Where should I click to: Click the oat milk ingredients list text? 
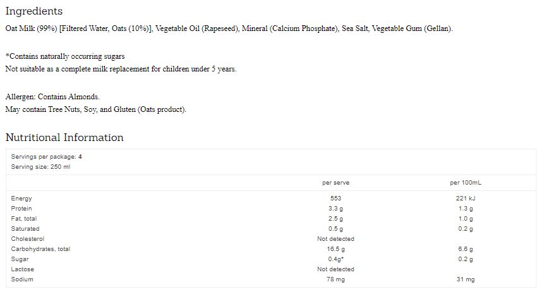click(x=229, y=28)
